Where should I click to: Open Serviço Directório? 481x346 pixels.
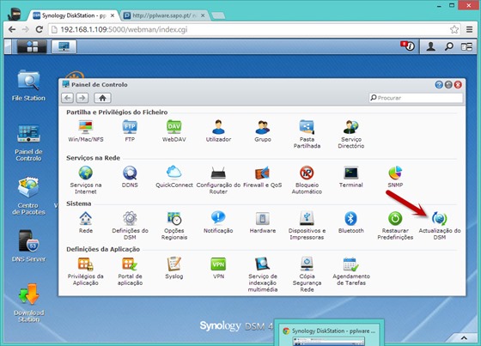tap(351, 134)
